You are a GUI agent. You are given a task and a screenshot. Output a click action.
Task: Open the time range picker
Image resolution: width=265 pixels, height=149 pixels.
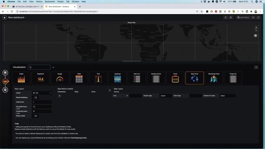(x=243, y=17)
